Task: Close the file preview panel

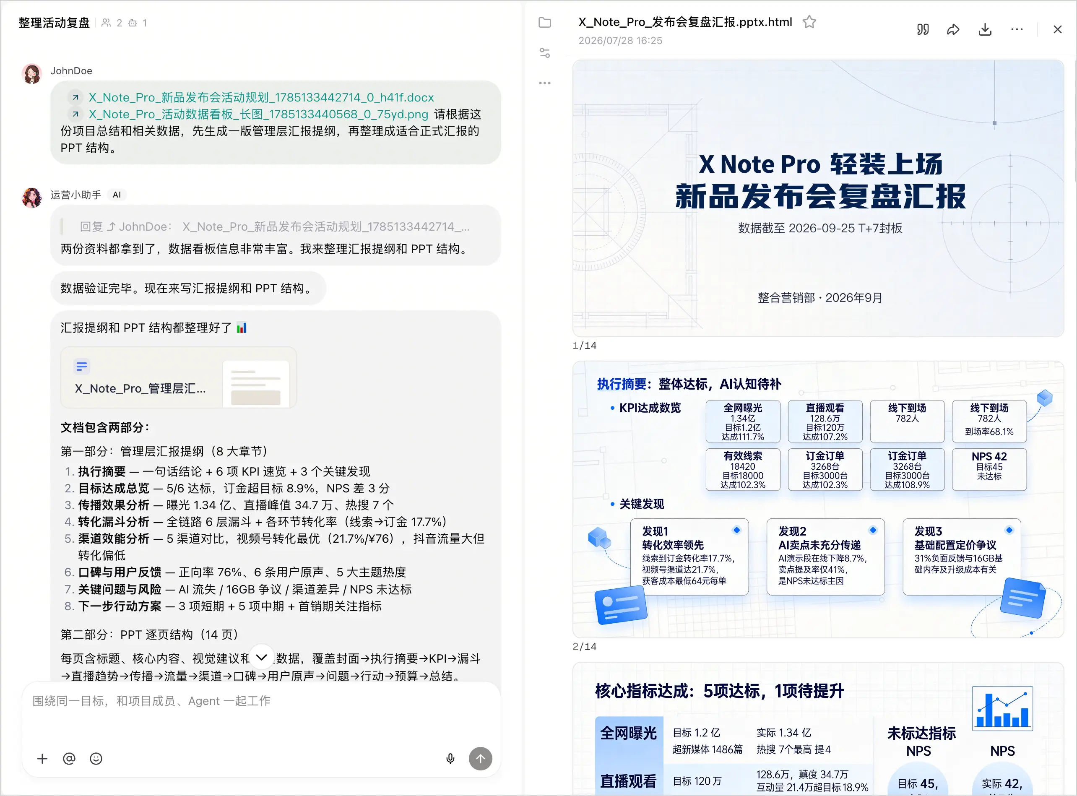Action: 1057,29
